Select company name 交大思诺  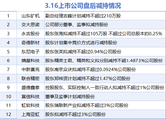[x=30, y=25]
